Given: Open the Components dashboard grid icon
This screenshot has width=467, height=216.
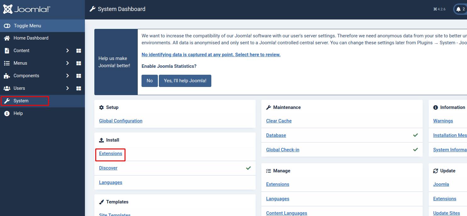Looking at the screenshot, I should pos(79,76).
